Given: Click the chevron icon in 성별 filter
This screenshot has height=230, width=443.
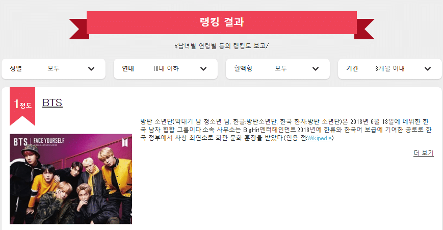Looking at the screenshot, I should 91,69.
